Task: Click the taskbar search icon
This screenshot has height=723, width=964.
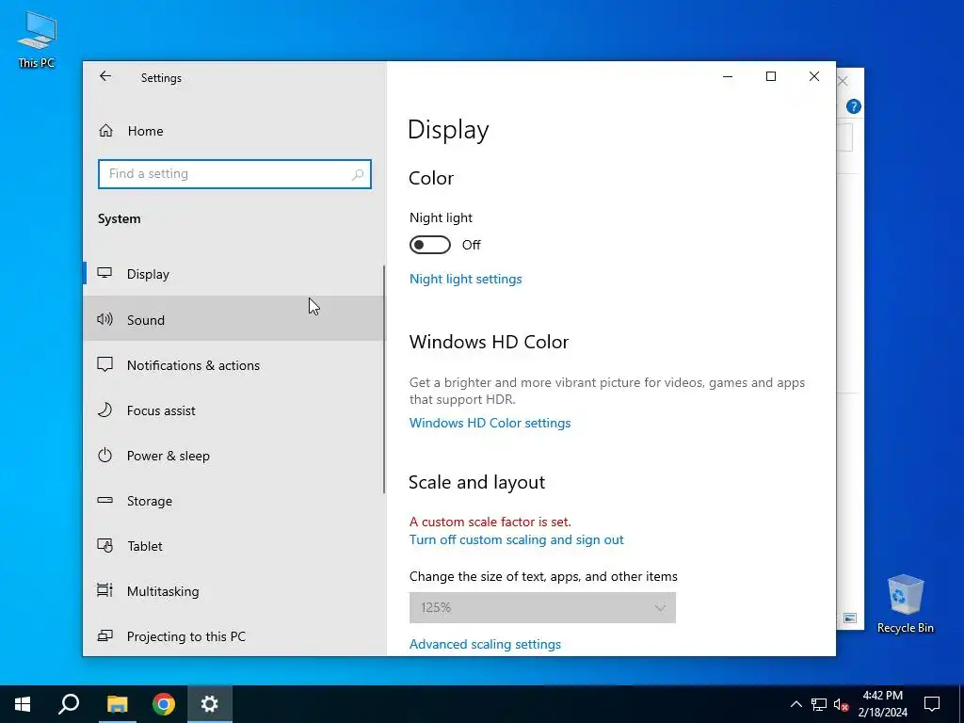Action: (69, 704)
